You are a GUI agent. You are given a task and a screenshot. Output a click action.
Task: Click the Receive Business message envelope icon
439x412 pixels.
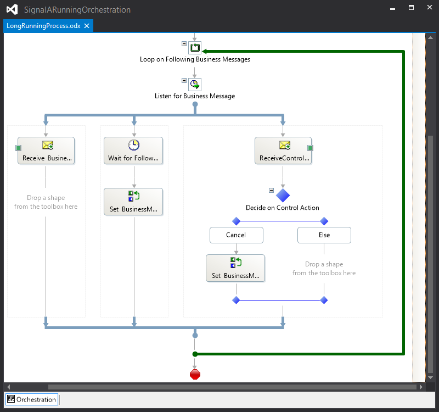[x=48, y=145]
